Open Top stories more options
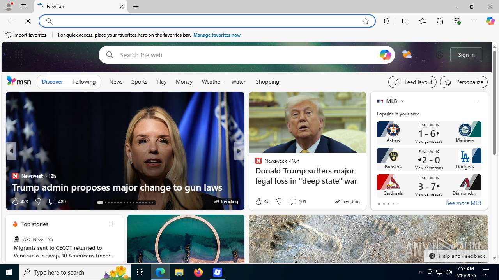The width and height of the screenshot is (499, 280). 111,224
